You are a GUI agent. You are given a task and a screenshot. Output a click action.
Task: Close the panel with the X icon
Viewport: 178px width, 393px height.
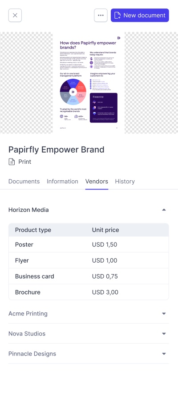pos(15,15)
